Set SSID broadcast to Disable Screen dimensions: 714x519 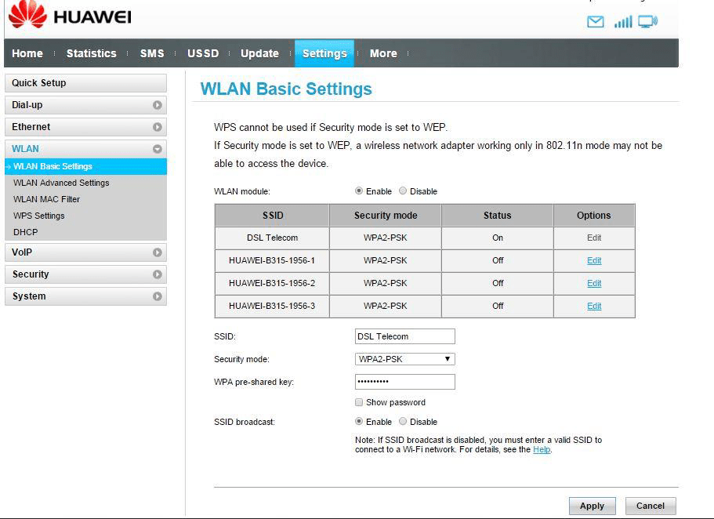403,422
